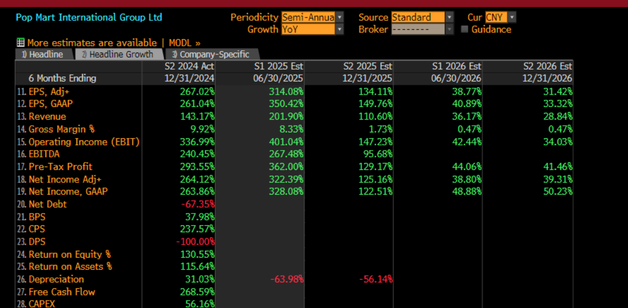Image resolution: width=628 pixels, height=308 pixels.
Task: Expand the Growth YoY dropdown arrow
Action: 339,29
